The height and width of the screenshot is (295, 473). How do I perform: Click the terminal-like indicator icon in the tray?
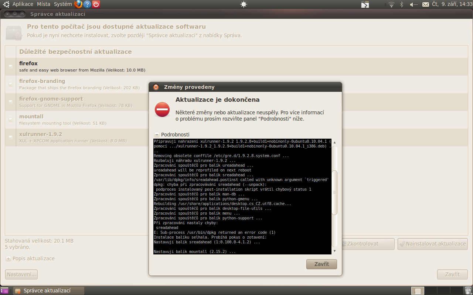tap(365, 4)
